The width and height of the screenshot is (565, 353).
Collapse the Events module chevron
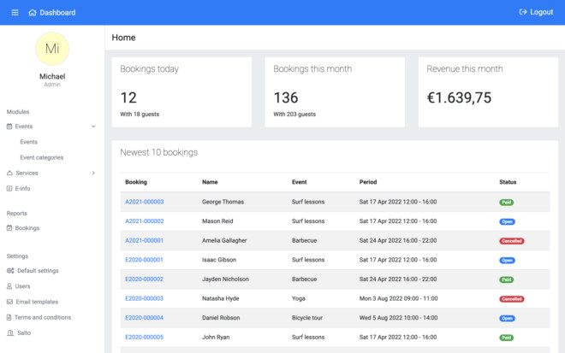click(x=93, y=126)
